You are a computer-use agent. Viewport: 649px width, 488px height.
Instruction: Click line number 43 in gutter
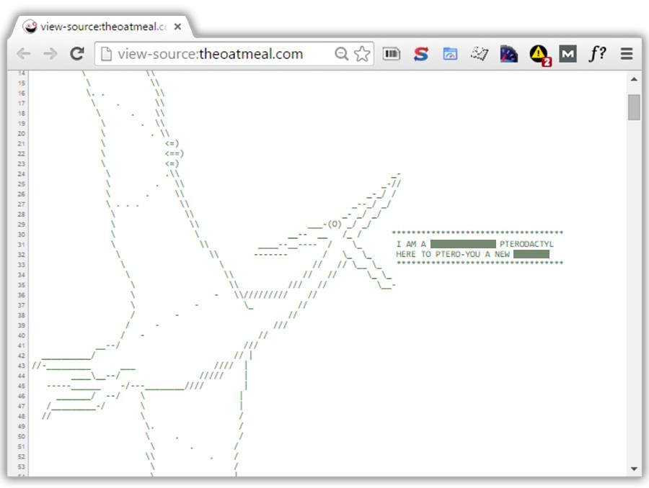tap(22, 366)
